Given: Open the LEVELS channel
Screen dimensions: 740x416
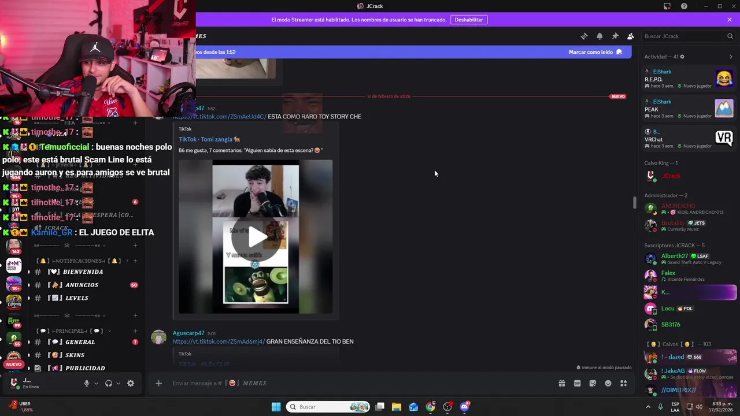Looking at the screenshot, I should pos(86,298).
